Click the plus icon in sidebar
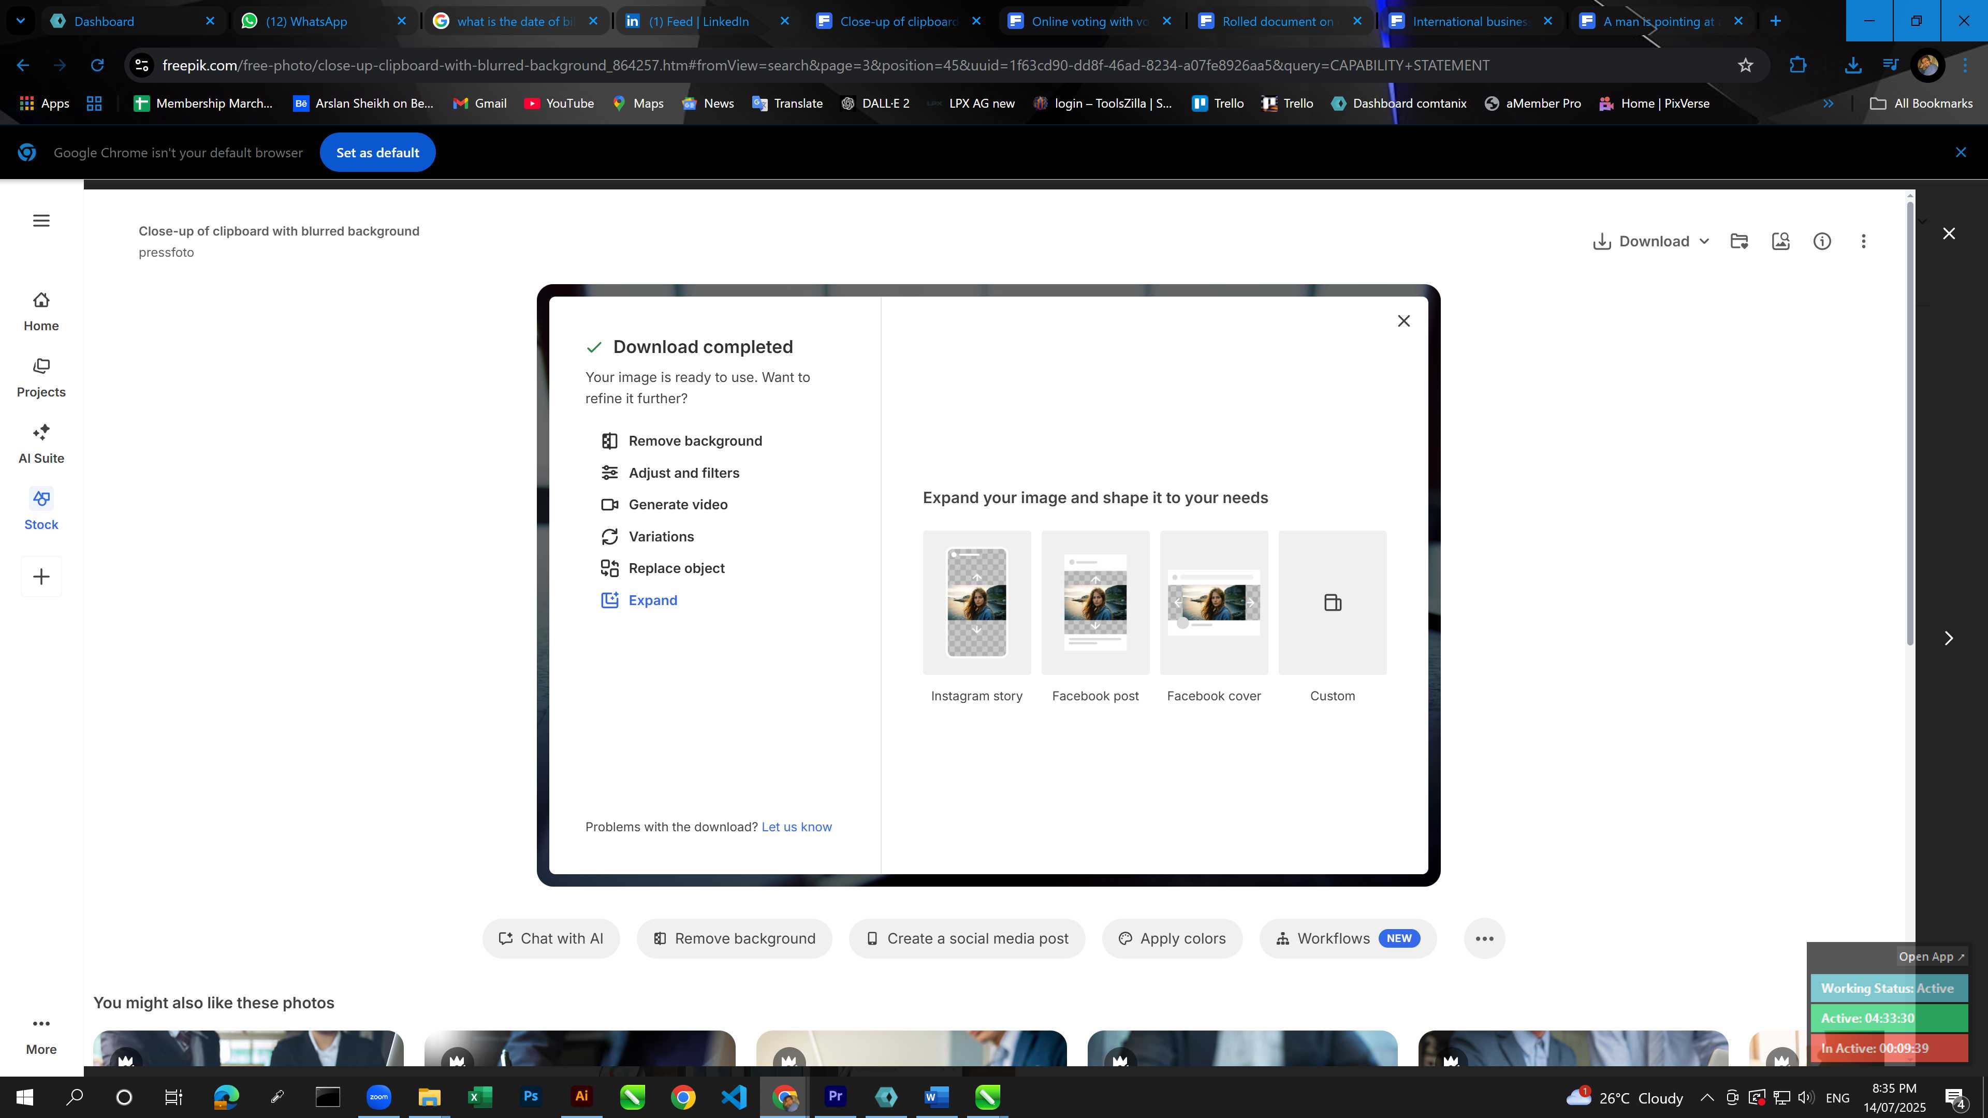Viewport: 1988px width, 1118px height. 41,577
